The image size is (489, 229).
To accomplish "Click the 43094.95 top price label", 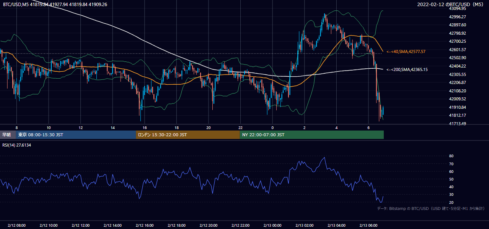I will (x=457, y=8).
